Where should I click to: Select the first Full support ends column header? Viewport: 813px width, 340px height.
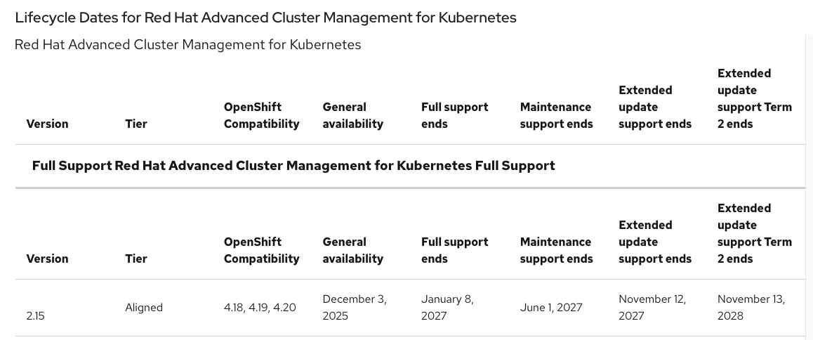(x=454, y=115)
